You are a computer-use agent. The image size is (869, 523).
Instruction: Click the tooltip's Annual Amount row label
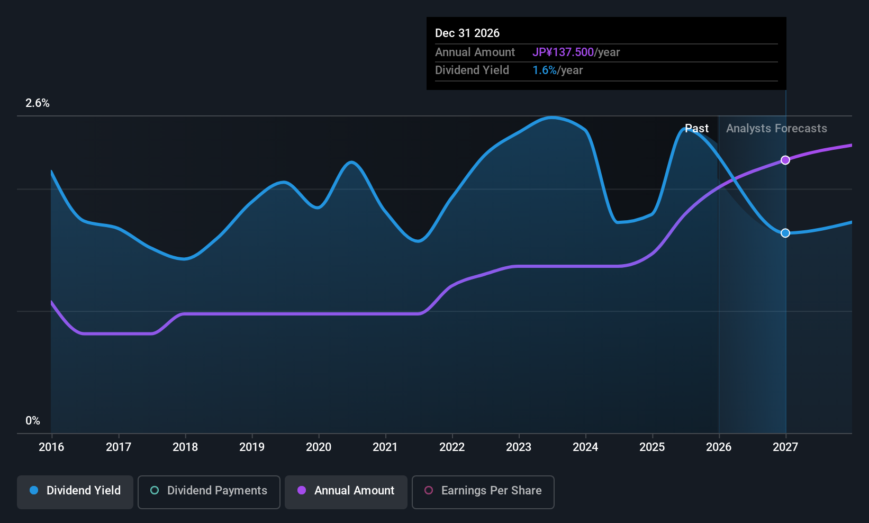pyautogui.click(x=475, y=52)
